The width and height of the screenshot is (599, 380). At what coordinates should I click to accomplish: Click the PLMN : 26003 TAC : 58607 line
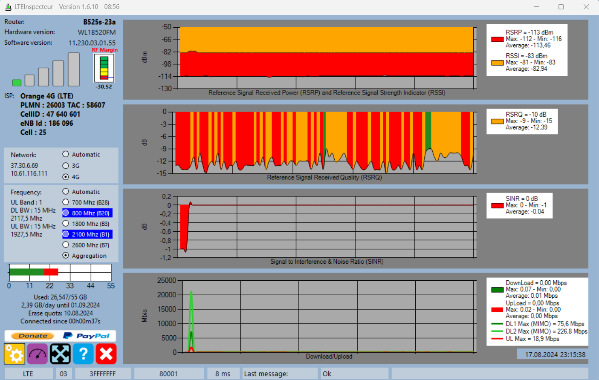pyautogui.click(x=63, y=105)
